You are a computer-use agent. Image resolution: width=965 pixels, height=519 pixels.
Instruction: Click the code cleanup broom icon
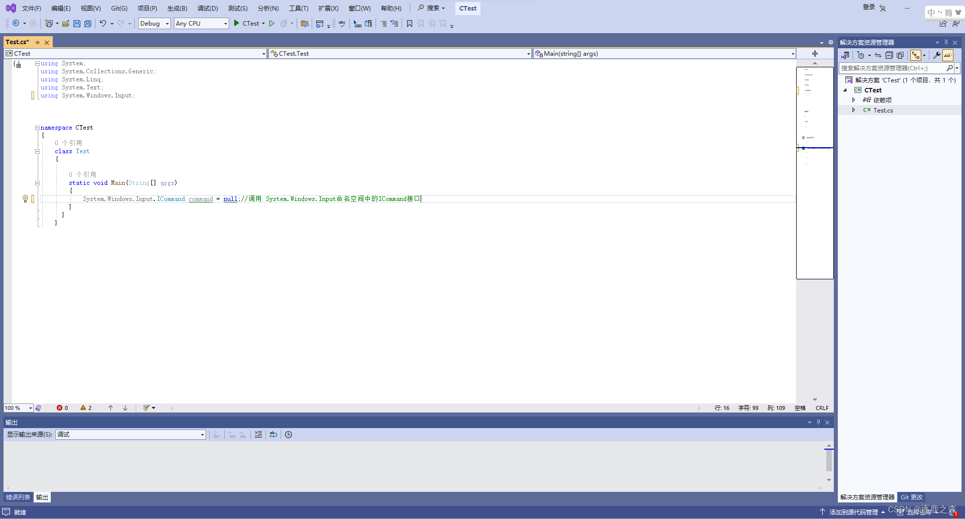point(146,408)
